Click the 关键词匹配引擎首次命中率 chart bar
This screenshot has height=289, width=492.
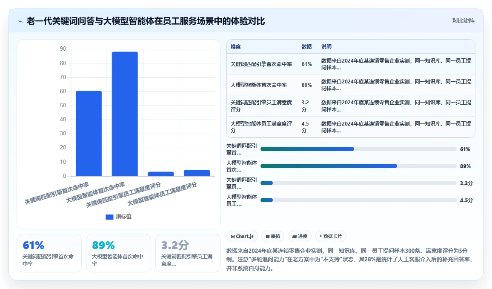pyautogui.click(x=89, y=133)
